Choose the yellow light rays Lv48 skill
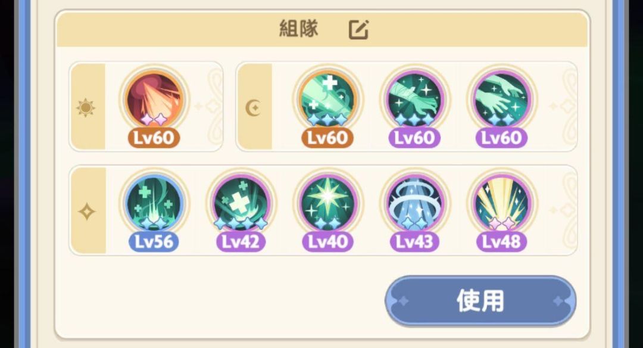The image size is (643, 348). click(501, 204)
